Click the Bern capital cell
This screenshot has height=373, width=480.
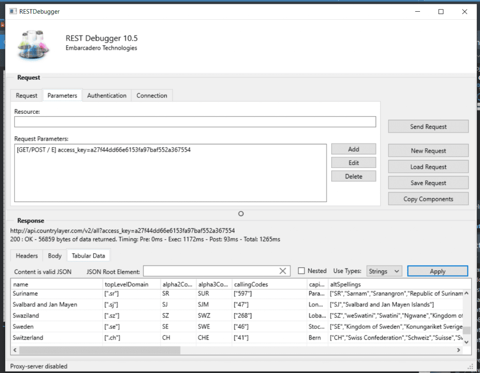pyautogui.click(x=317, y=337)
